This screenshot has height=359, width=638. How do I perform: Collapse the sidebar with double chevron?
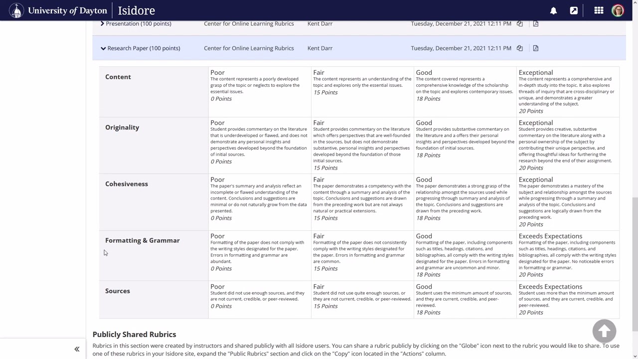tap(77, 349)
